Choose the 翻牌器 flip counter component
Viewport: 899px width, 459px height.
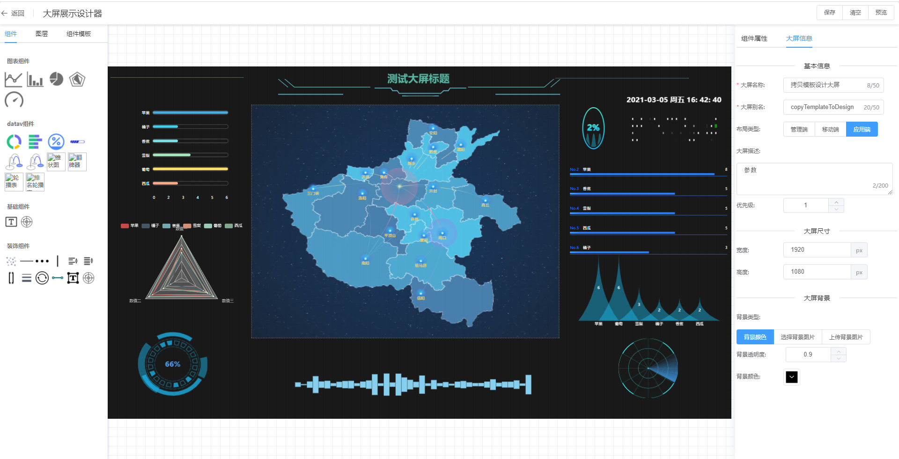[x=77, y=162]
